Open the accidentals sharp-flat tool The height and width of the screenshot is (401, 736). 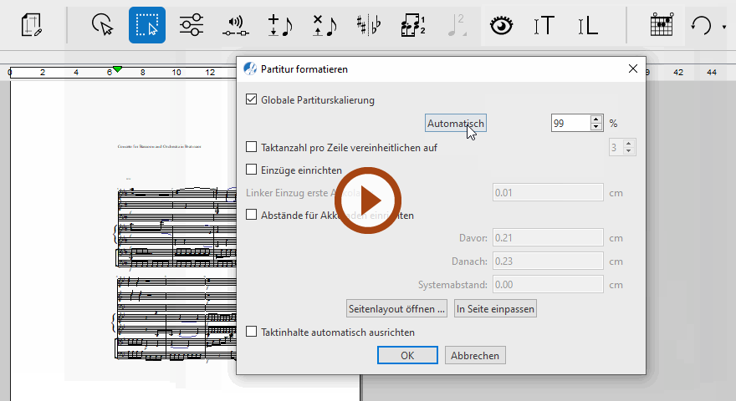(368, 25)
